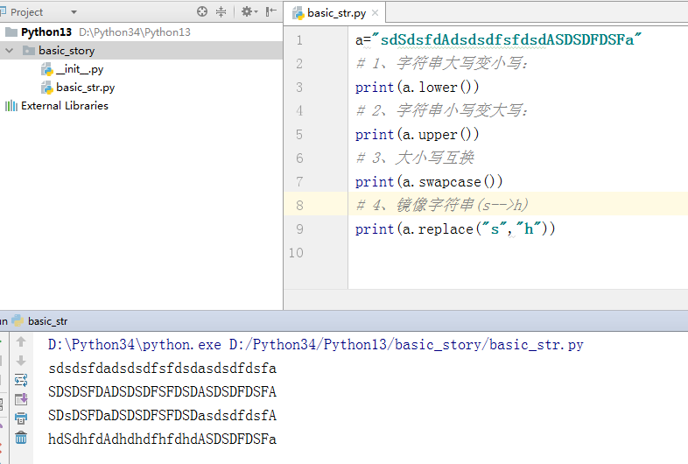Print the Run console output
Screen dimensions: 688x464
[x=21, y=418]
